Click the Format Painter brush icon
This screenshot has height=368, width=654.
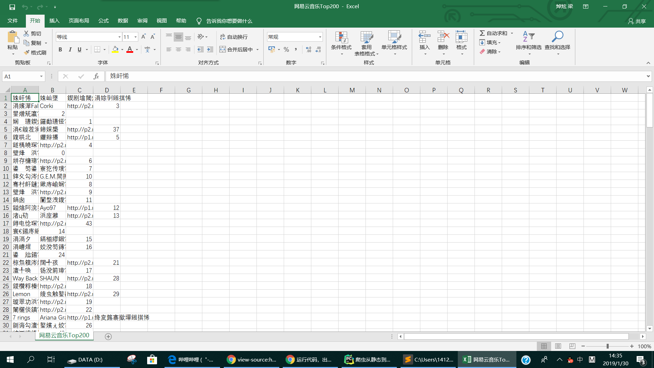(27, 52)
